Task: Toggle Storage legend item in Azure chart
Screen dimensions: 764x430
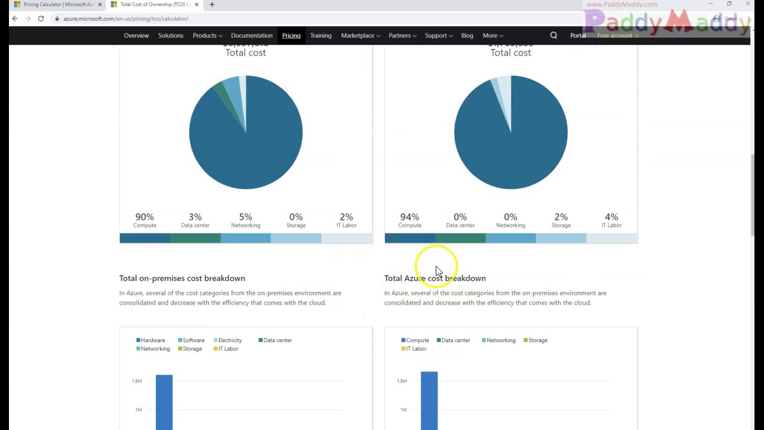Action: click(535, 340)
